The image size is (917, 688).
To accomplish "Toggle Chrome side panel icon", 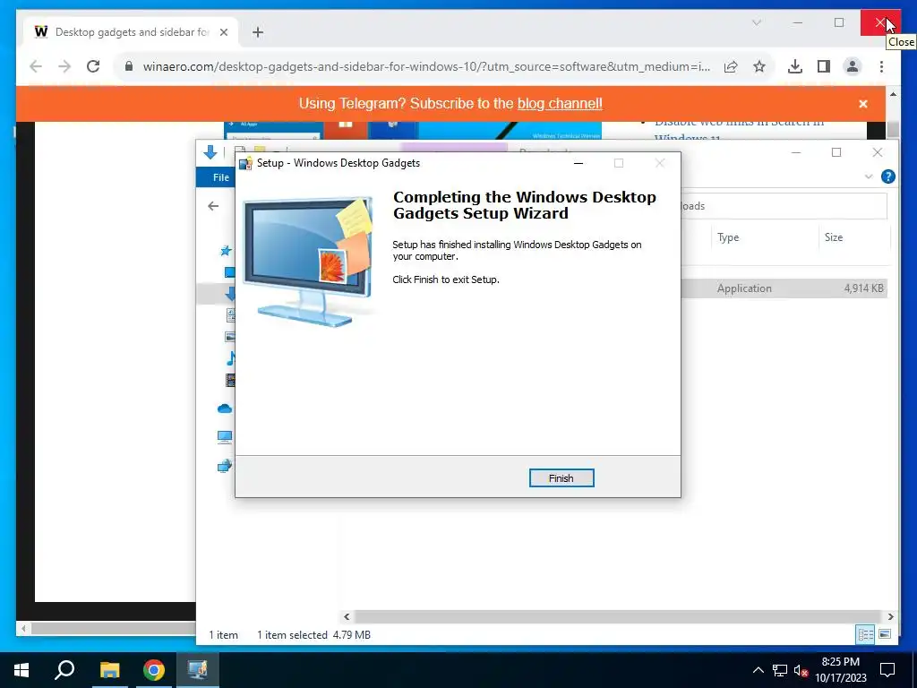I will (x=824, y=66).
